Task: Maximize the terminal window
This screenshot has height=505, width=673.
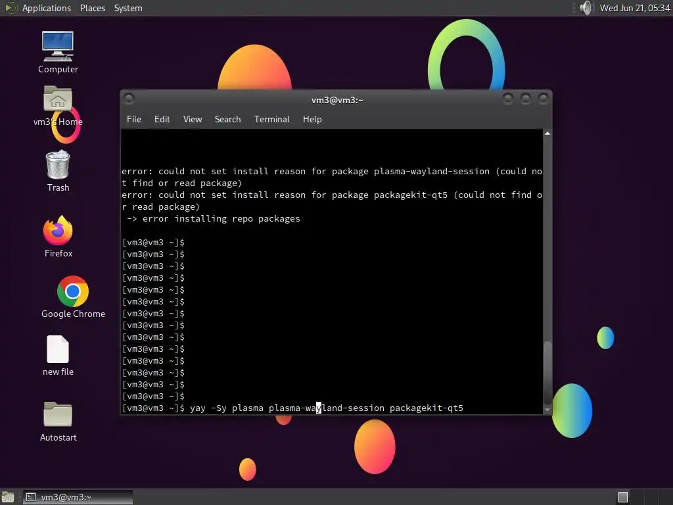Action: tap(525, 99)
